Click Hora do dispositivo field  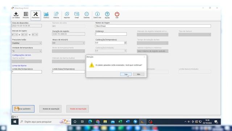pyautogui.click(x=27, y=26)
